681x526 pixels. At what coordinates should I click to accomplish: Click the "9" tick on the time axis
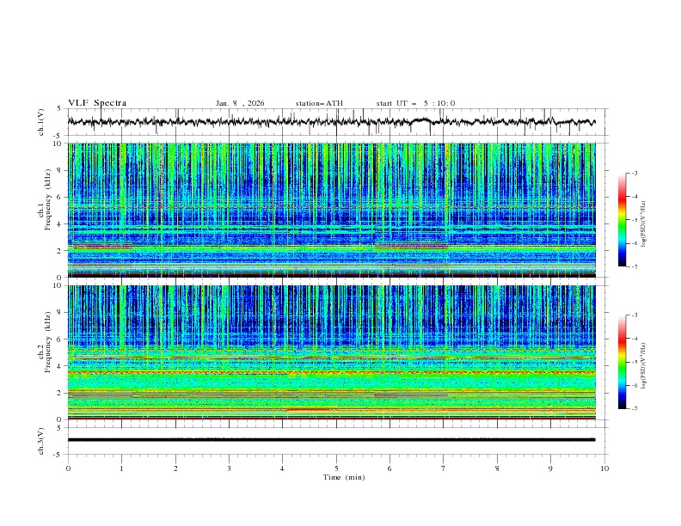pos(550,468)
